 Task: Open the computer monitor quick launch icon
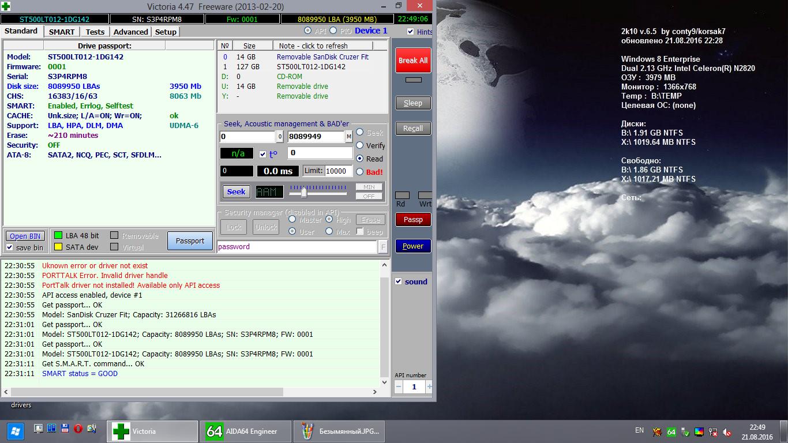pos(38,429)
